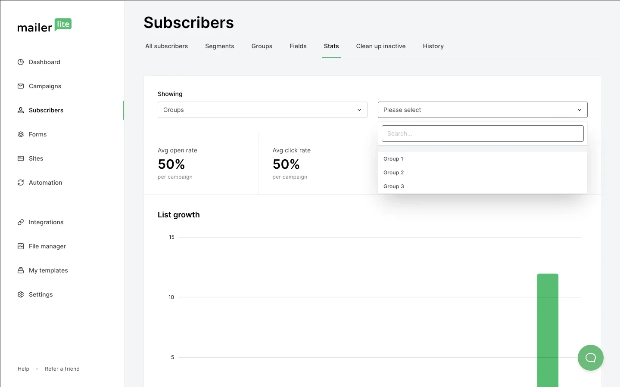Click the My templates icon
This screenshot has width=620, height=387.
click(x=21, y=270)
